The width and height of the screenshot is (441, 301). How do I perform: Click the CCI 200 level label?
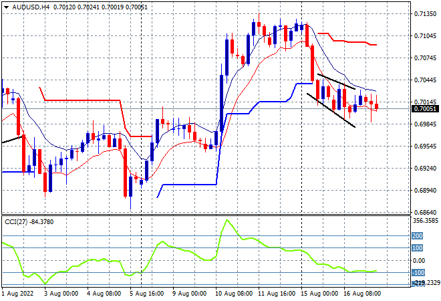(x=418, y=235)
